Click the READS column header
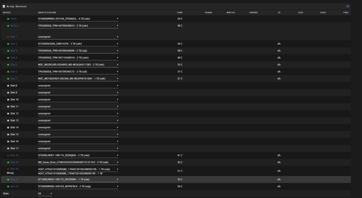 [209, 13]
